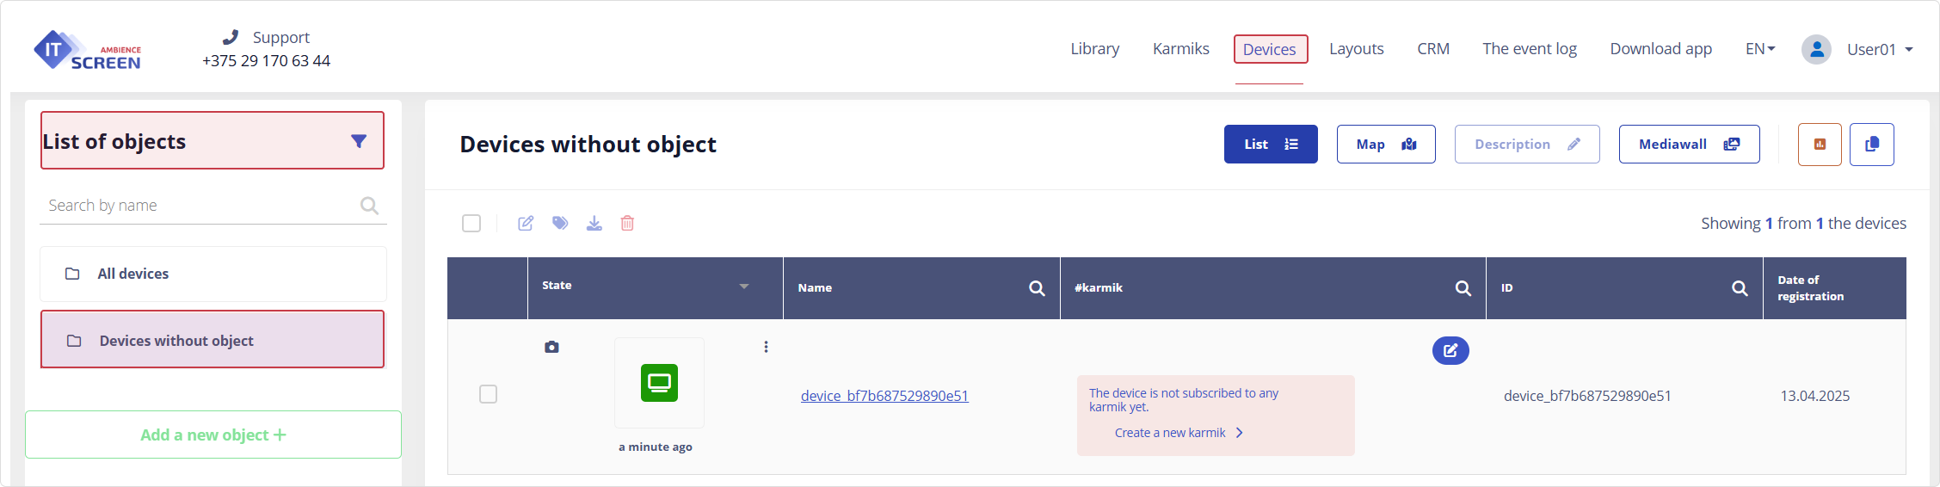Click the bulk edit pencil icon
The height and width of the screenshot is (487, 1940).
click(526, 224)
